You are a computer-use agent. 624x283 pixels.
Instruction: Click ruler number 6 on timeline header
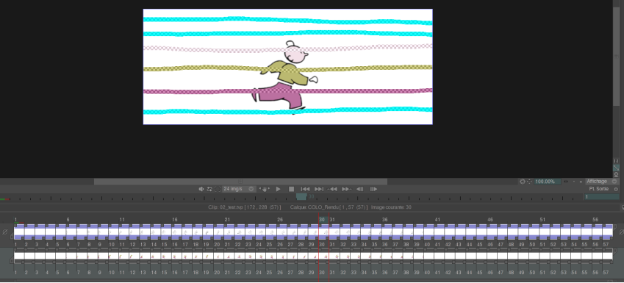click(x=68, y=219)
